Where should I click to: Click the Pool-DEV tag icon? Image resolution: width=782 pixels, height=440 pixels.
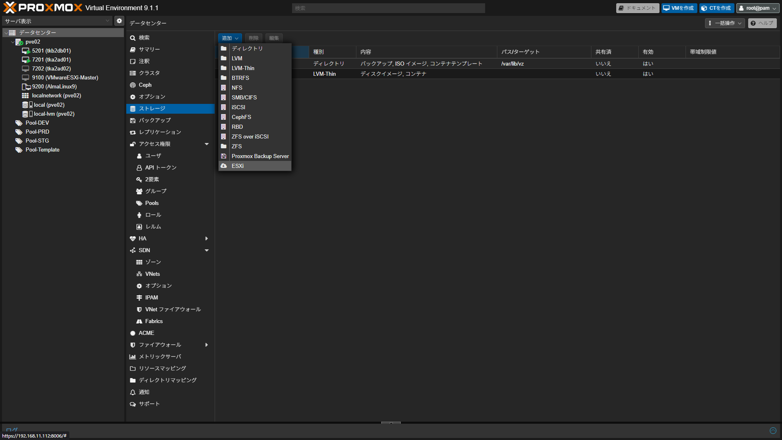pos(19,123)
